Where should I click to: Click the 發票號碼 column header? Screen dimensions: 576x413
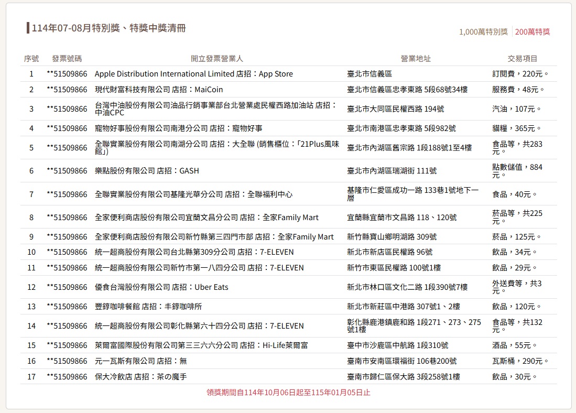pyautogui.click(x=67, y=59)
